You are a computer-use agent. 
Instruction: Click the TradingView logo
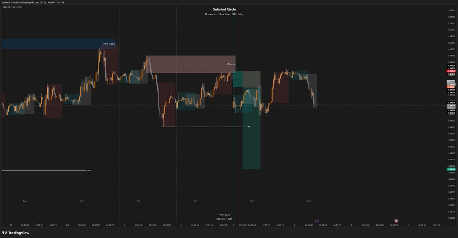[16, 233]
